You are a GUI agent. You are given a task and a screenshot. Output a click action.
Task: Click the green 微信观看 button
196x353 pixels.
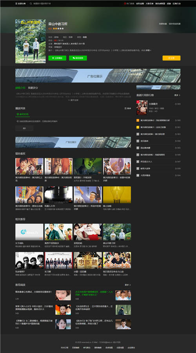[x=78, y=58]
